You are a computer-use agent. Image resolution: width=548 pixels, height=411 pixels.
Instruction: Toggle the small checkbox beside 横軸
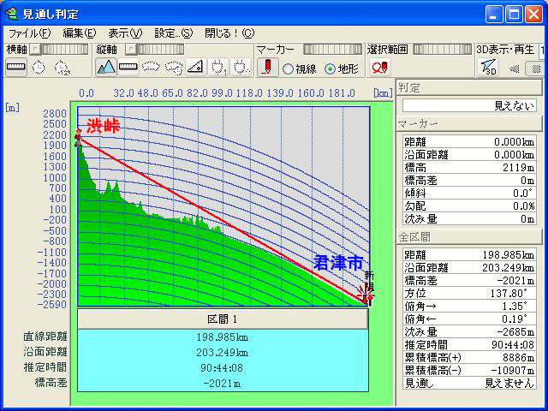34,50
